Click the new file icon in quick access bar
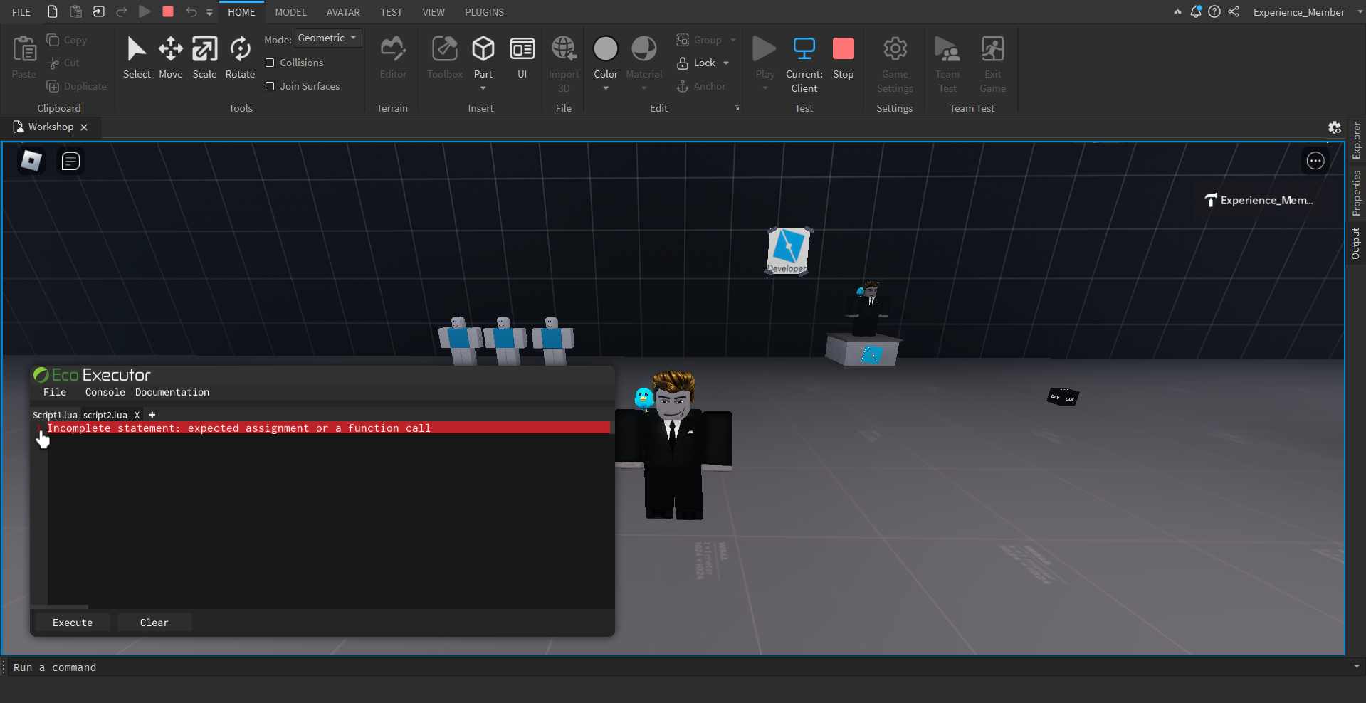 [53, 12]
